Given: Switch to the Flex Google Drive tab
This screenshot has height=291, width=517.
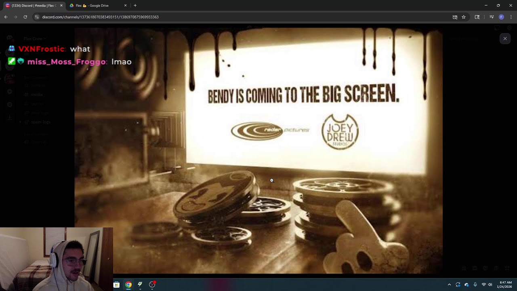Looking at the screenshot, I should 98,6.
